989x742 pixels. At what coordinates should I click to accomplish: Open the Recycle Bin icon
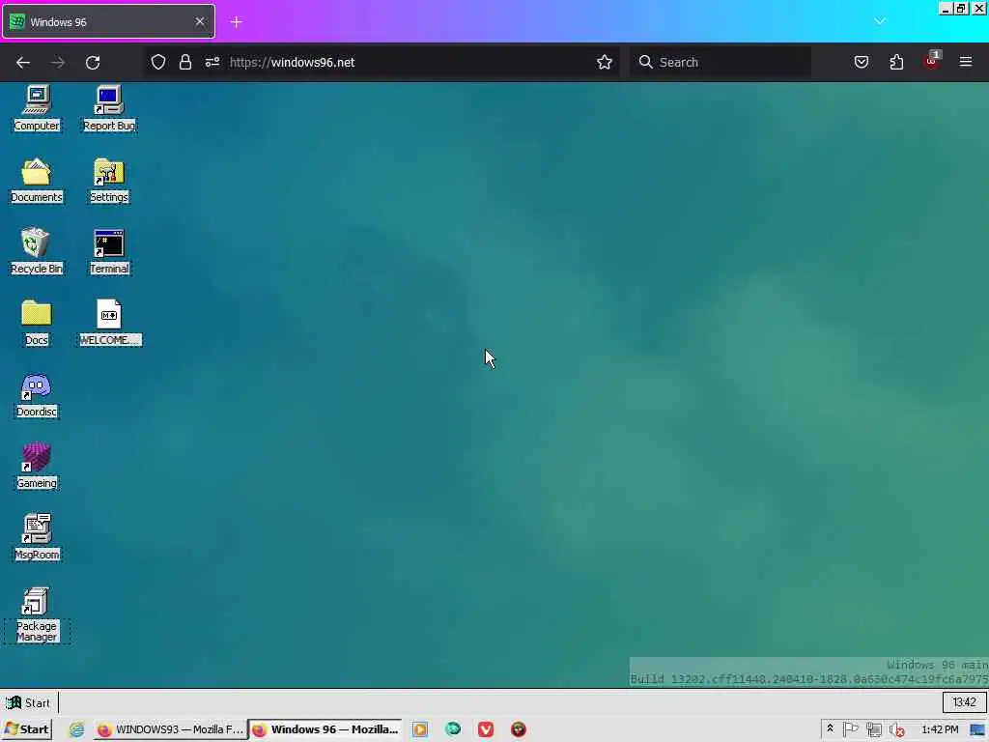pos(37,251)
